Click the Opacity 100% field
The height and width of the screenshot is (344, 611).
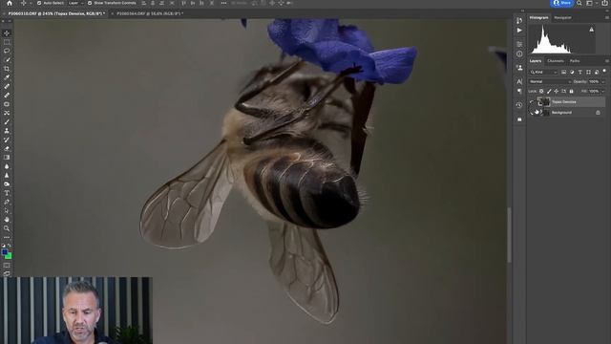click(x=594, y=82)
